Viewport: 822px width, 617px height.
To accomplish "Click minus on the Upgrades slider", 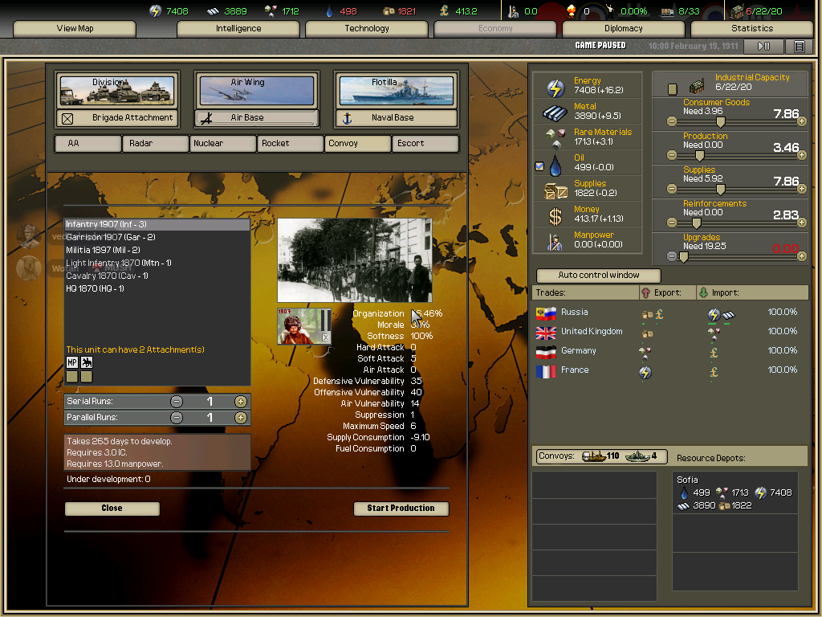I will [x=672, y=256].
